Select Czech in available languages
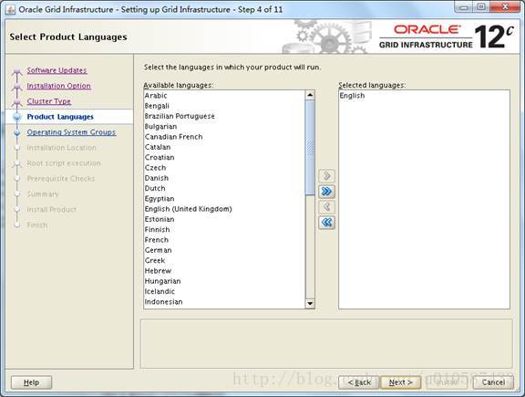Viewport: 525px width, 397px height. [x=224, y=168]
